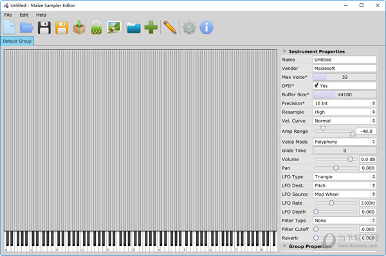Click the LFO Rate 3.000Hz value field
The width and height of the screenshot is (386, 256).
(x=368, y=203)
